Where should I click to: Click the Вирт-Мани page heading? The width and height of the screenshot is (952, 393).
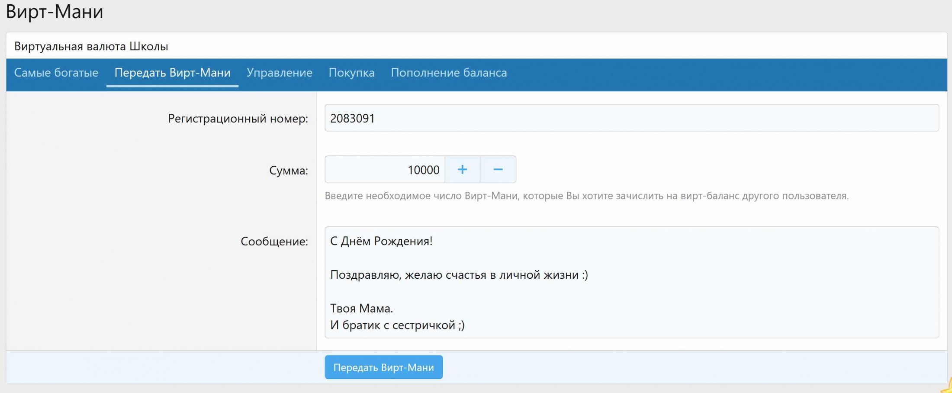(x=55, y=12)
